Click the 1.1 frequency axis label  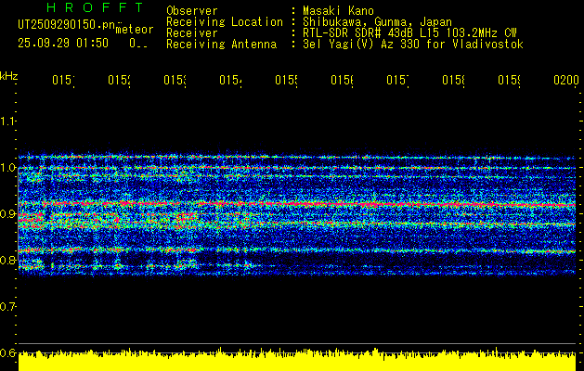(8, 122)
